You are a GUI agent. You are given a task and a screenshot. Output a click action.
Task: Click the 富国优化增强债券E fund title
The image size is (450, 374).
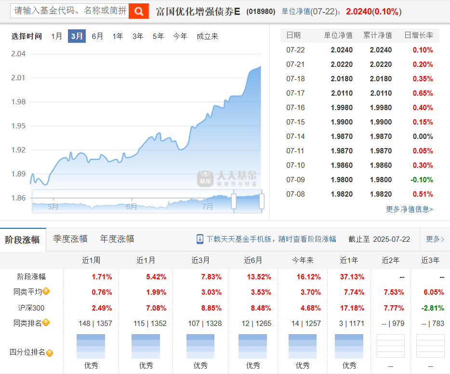[198, 12]
